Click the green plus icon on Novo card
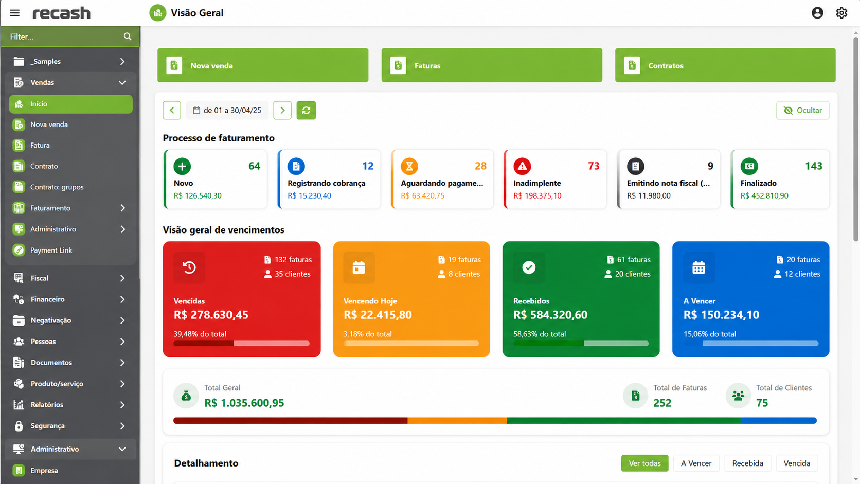 tap(182, 166)
